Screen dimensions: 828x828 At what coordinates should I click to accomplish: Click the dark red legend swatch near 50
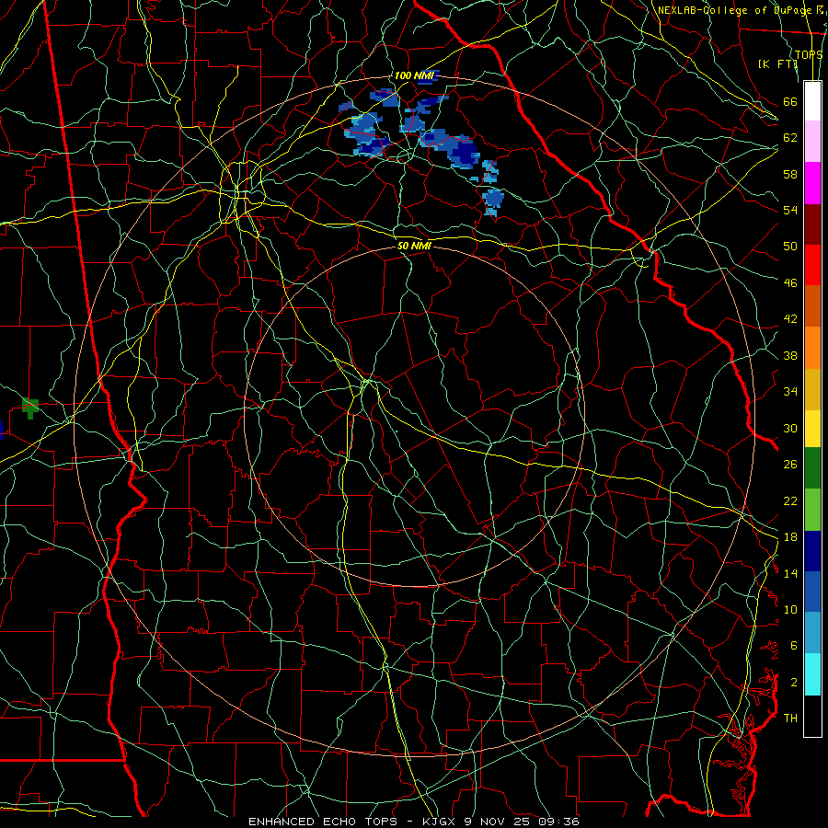point(812,224)
